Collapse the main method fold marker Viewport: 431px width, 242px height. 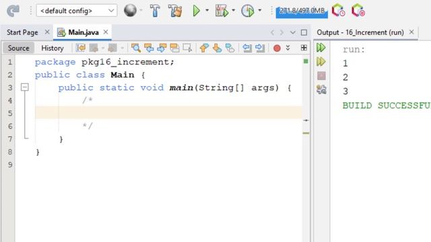[25, 87]
